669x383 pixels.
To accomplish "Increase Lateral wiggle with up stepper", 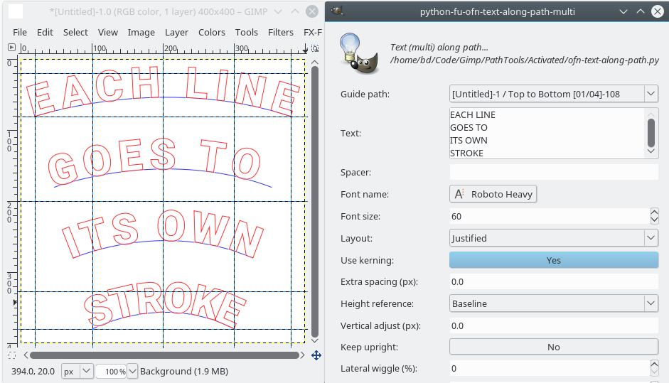I will (x=654, y=365).
